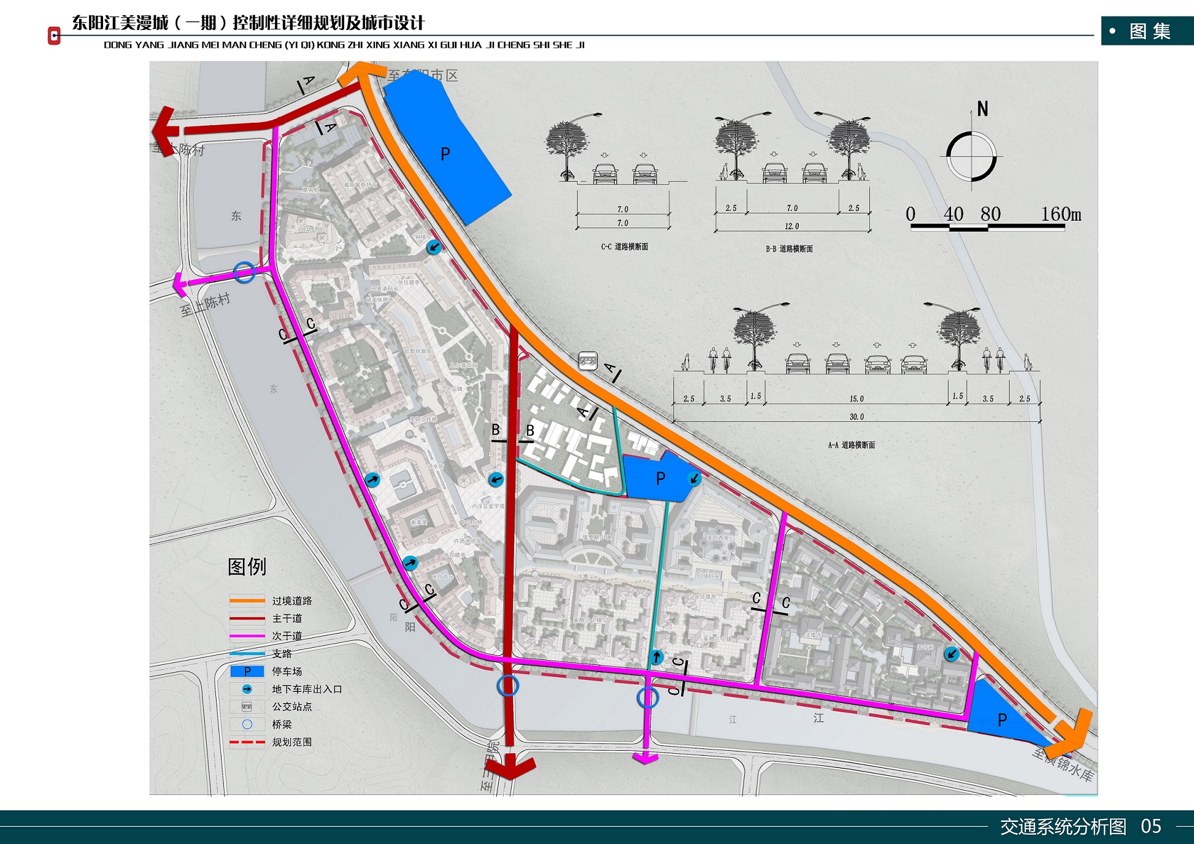Click the 图集 label in the header
This screenshot has width=1194, height=844.
[1149, 31]
